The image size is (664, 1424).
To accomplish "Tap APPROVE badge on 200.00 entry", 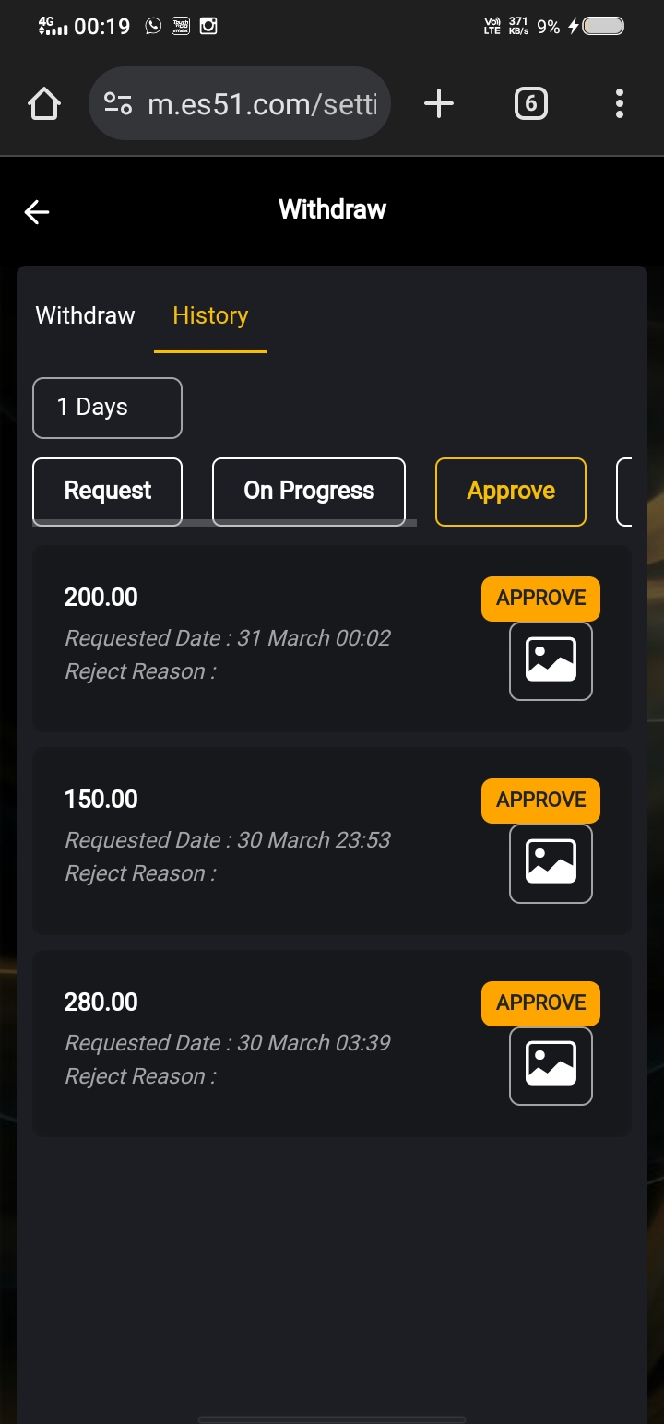I will (x=540, y=599).
